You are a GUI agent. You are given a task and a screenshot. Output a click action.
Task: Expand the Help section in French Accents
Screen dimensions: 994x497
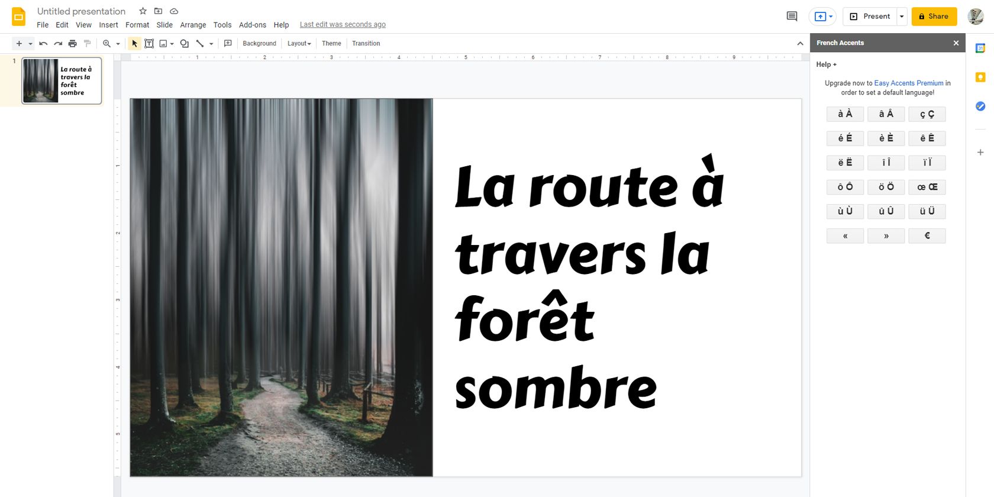click(x=826, y=64)
